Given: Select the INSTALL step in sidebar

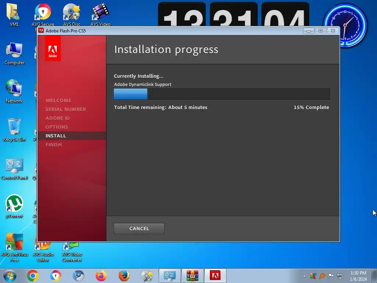Looking at the screenshot, I should coord(72,136).
